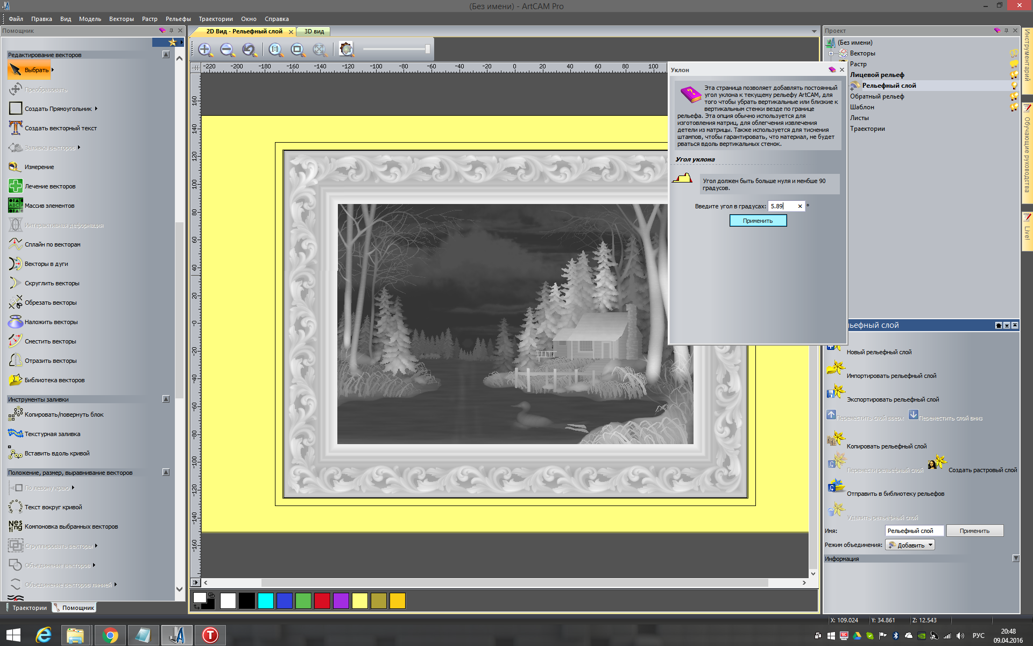The image size is (1033, 646).
Task: Open the Рельефы menu
Action: [178, 19]
